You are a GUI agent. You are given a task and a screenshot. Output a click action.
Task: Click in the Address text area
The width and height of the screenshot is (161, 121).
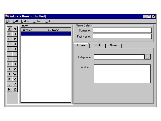tap(122, 74)
